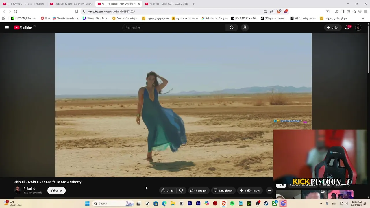Open bookmarks apps grid icon
This screenshot has height=208, width=370.
click(4, 18)
